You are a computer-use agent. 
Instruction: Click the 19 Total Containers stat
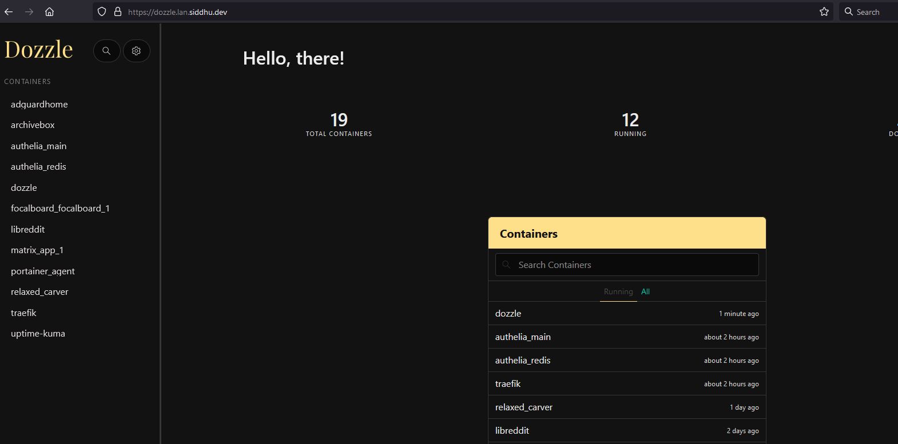coord(339,125)
